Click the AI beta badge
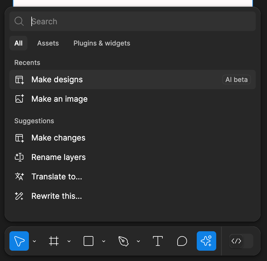This screenshot has width=267, height=261. coord(237,80)
